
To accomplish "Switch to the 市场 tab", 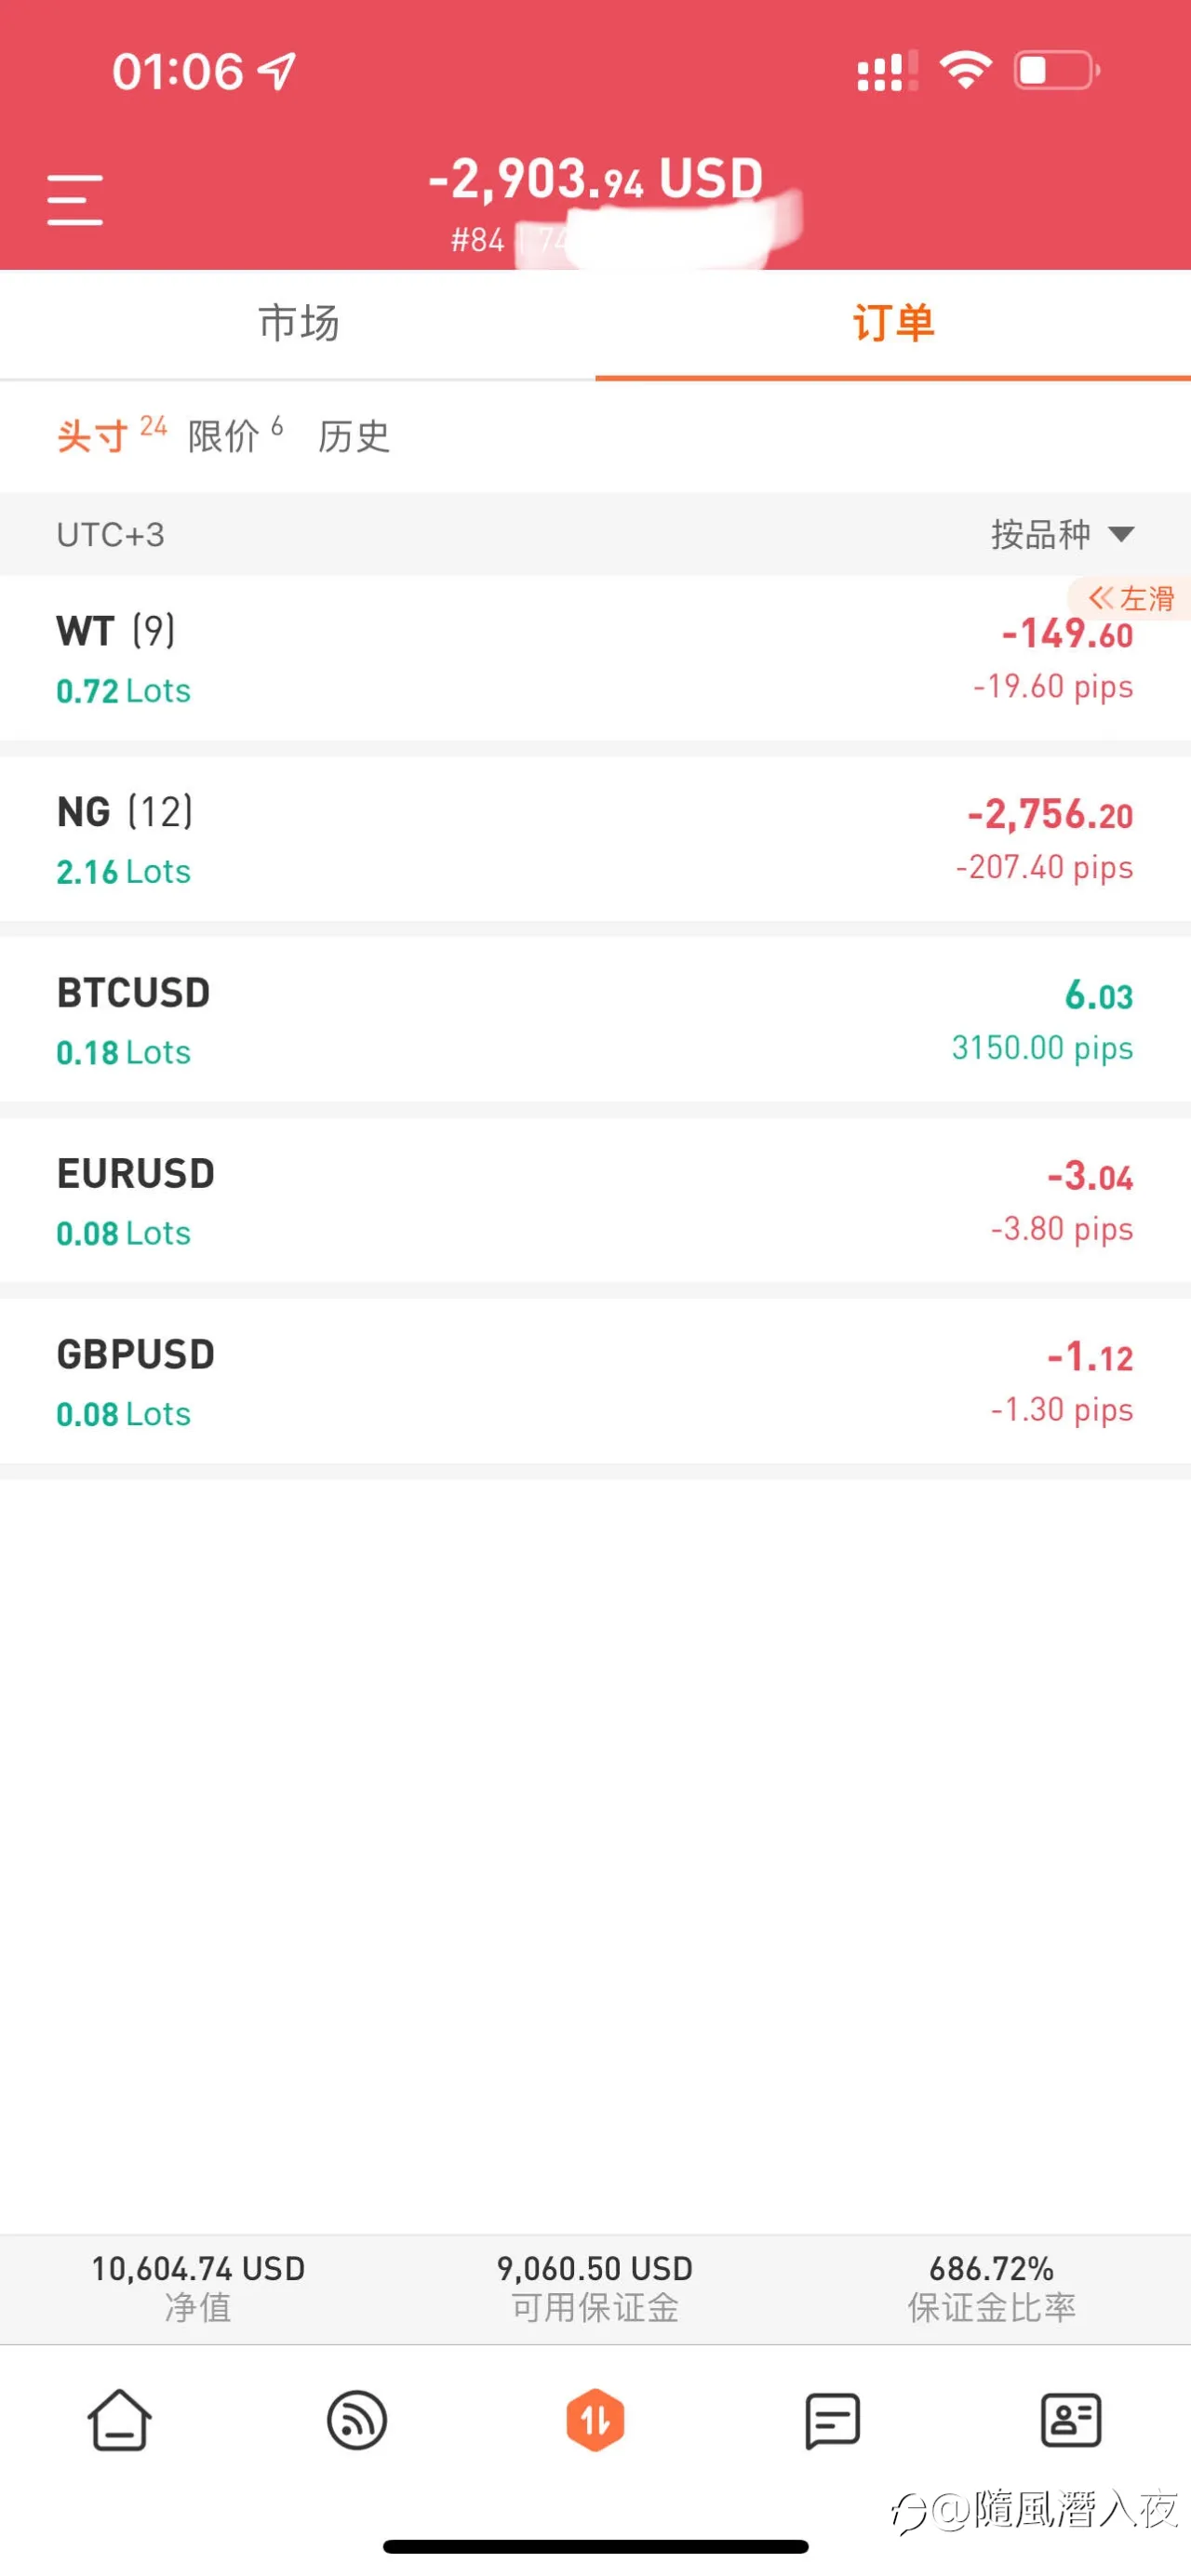I will (298, 324).
